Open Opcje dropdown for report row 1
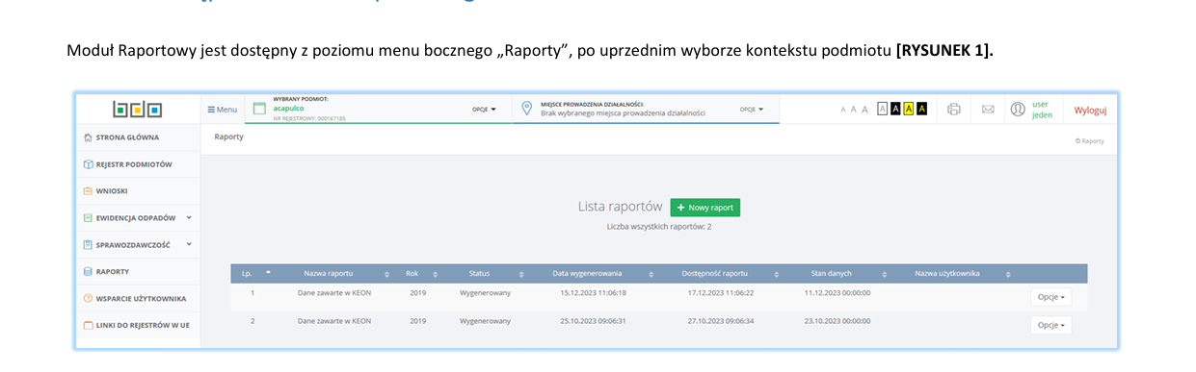The width and height of the screenshot is (1196, 372). click(x=1050, y=297)
